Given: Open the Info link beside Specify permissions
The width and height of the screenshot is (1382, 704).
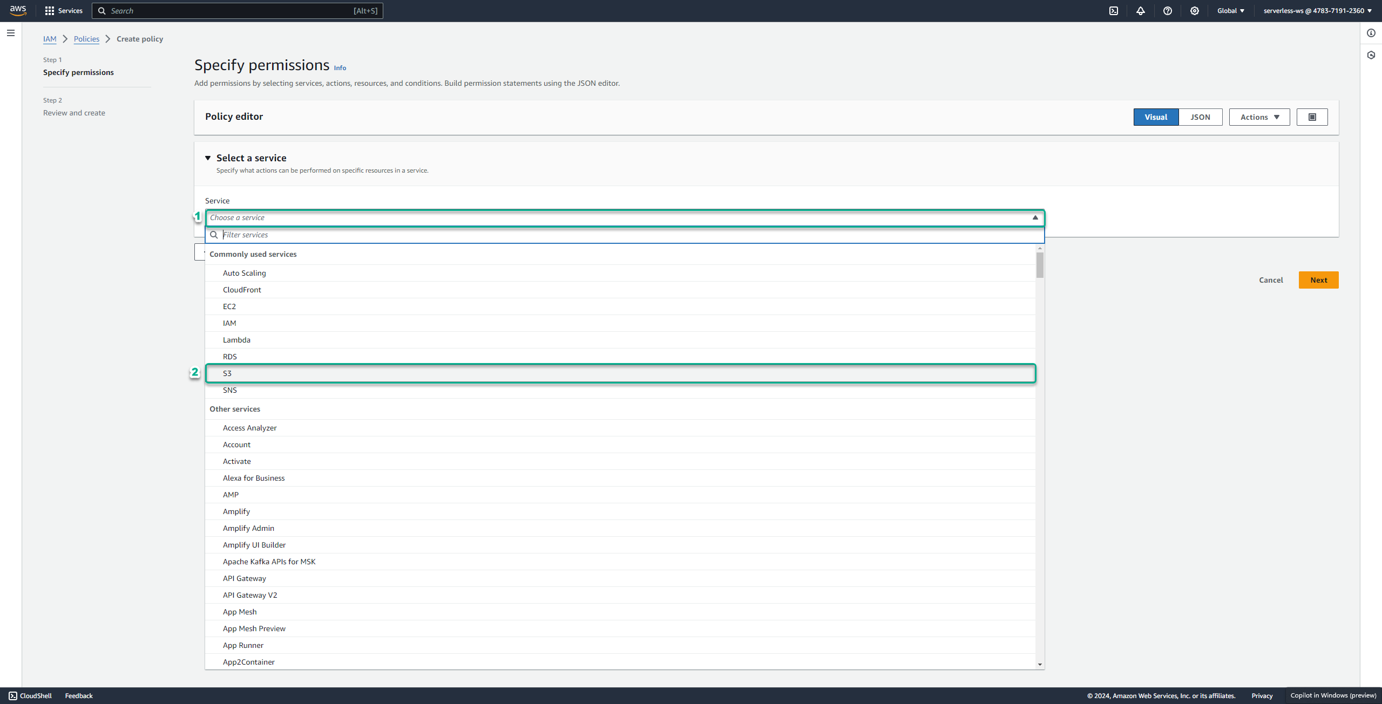Looking at the screenshot, I should [x=340, y=68].
